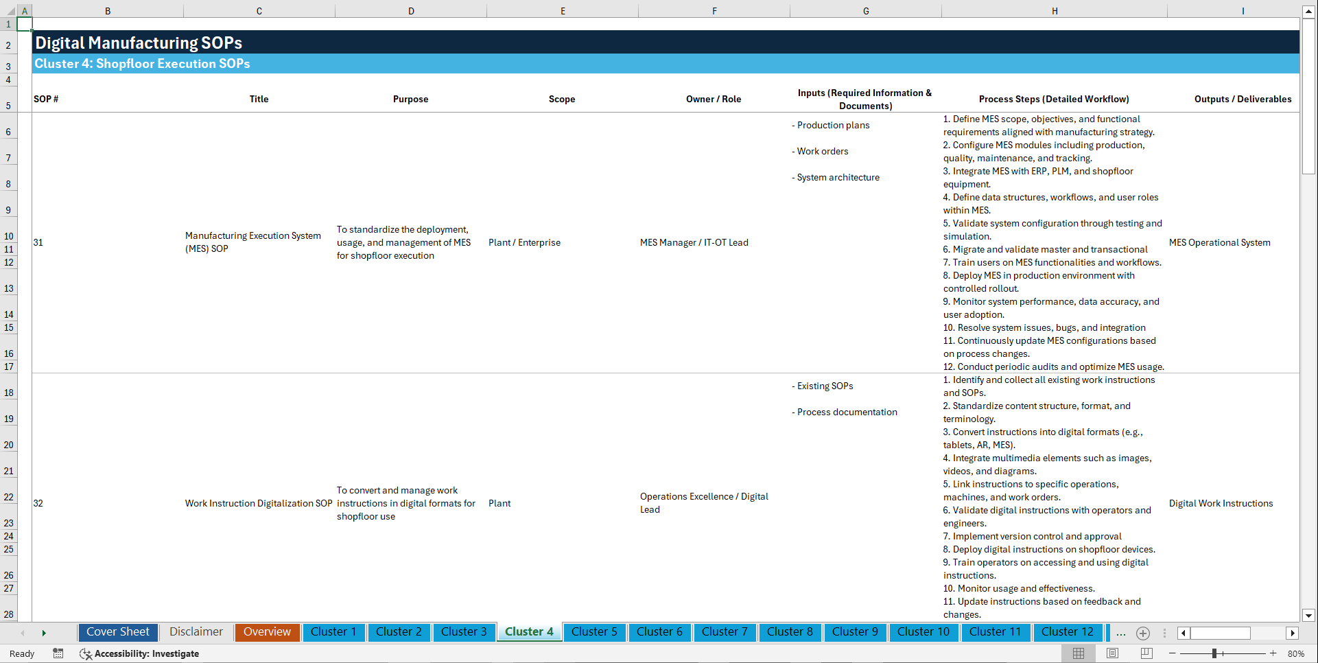Select column B header
1318x663 pixels.
(x=108, y=11)
